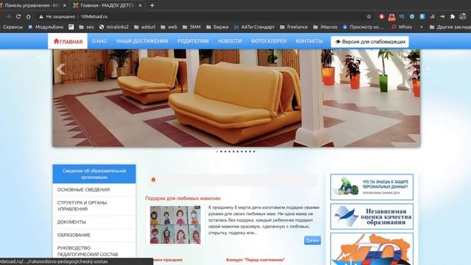This screenshot has width=471, height=265.
Task: Open the АйТи-Стандарт bookmark
Action: 254,26
